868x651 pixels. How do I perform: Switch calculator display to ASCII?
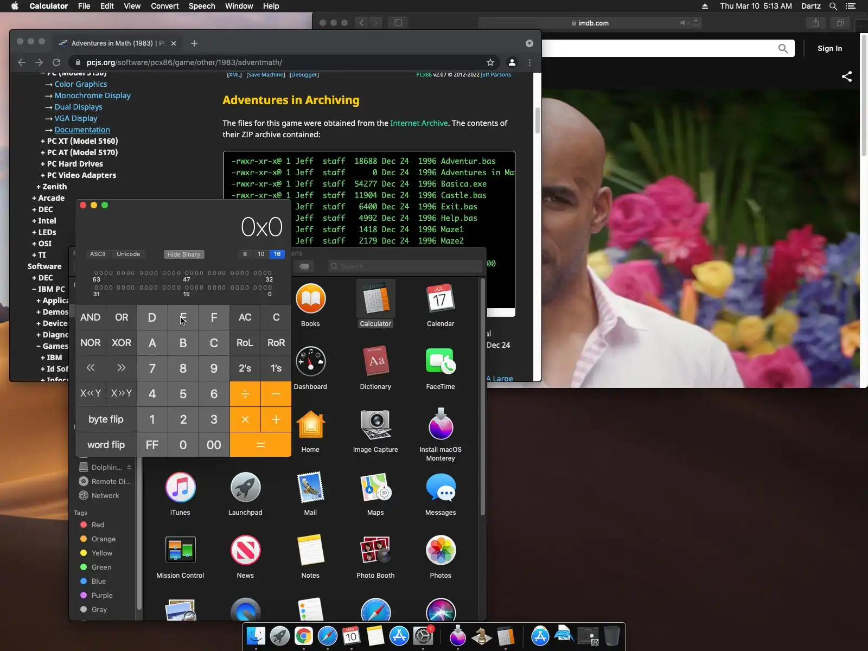[98, 254]
